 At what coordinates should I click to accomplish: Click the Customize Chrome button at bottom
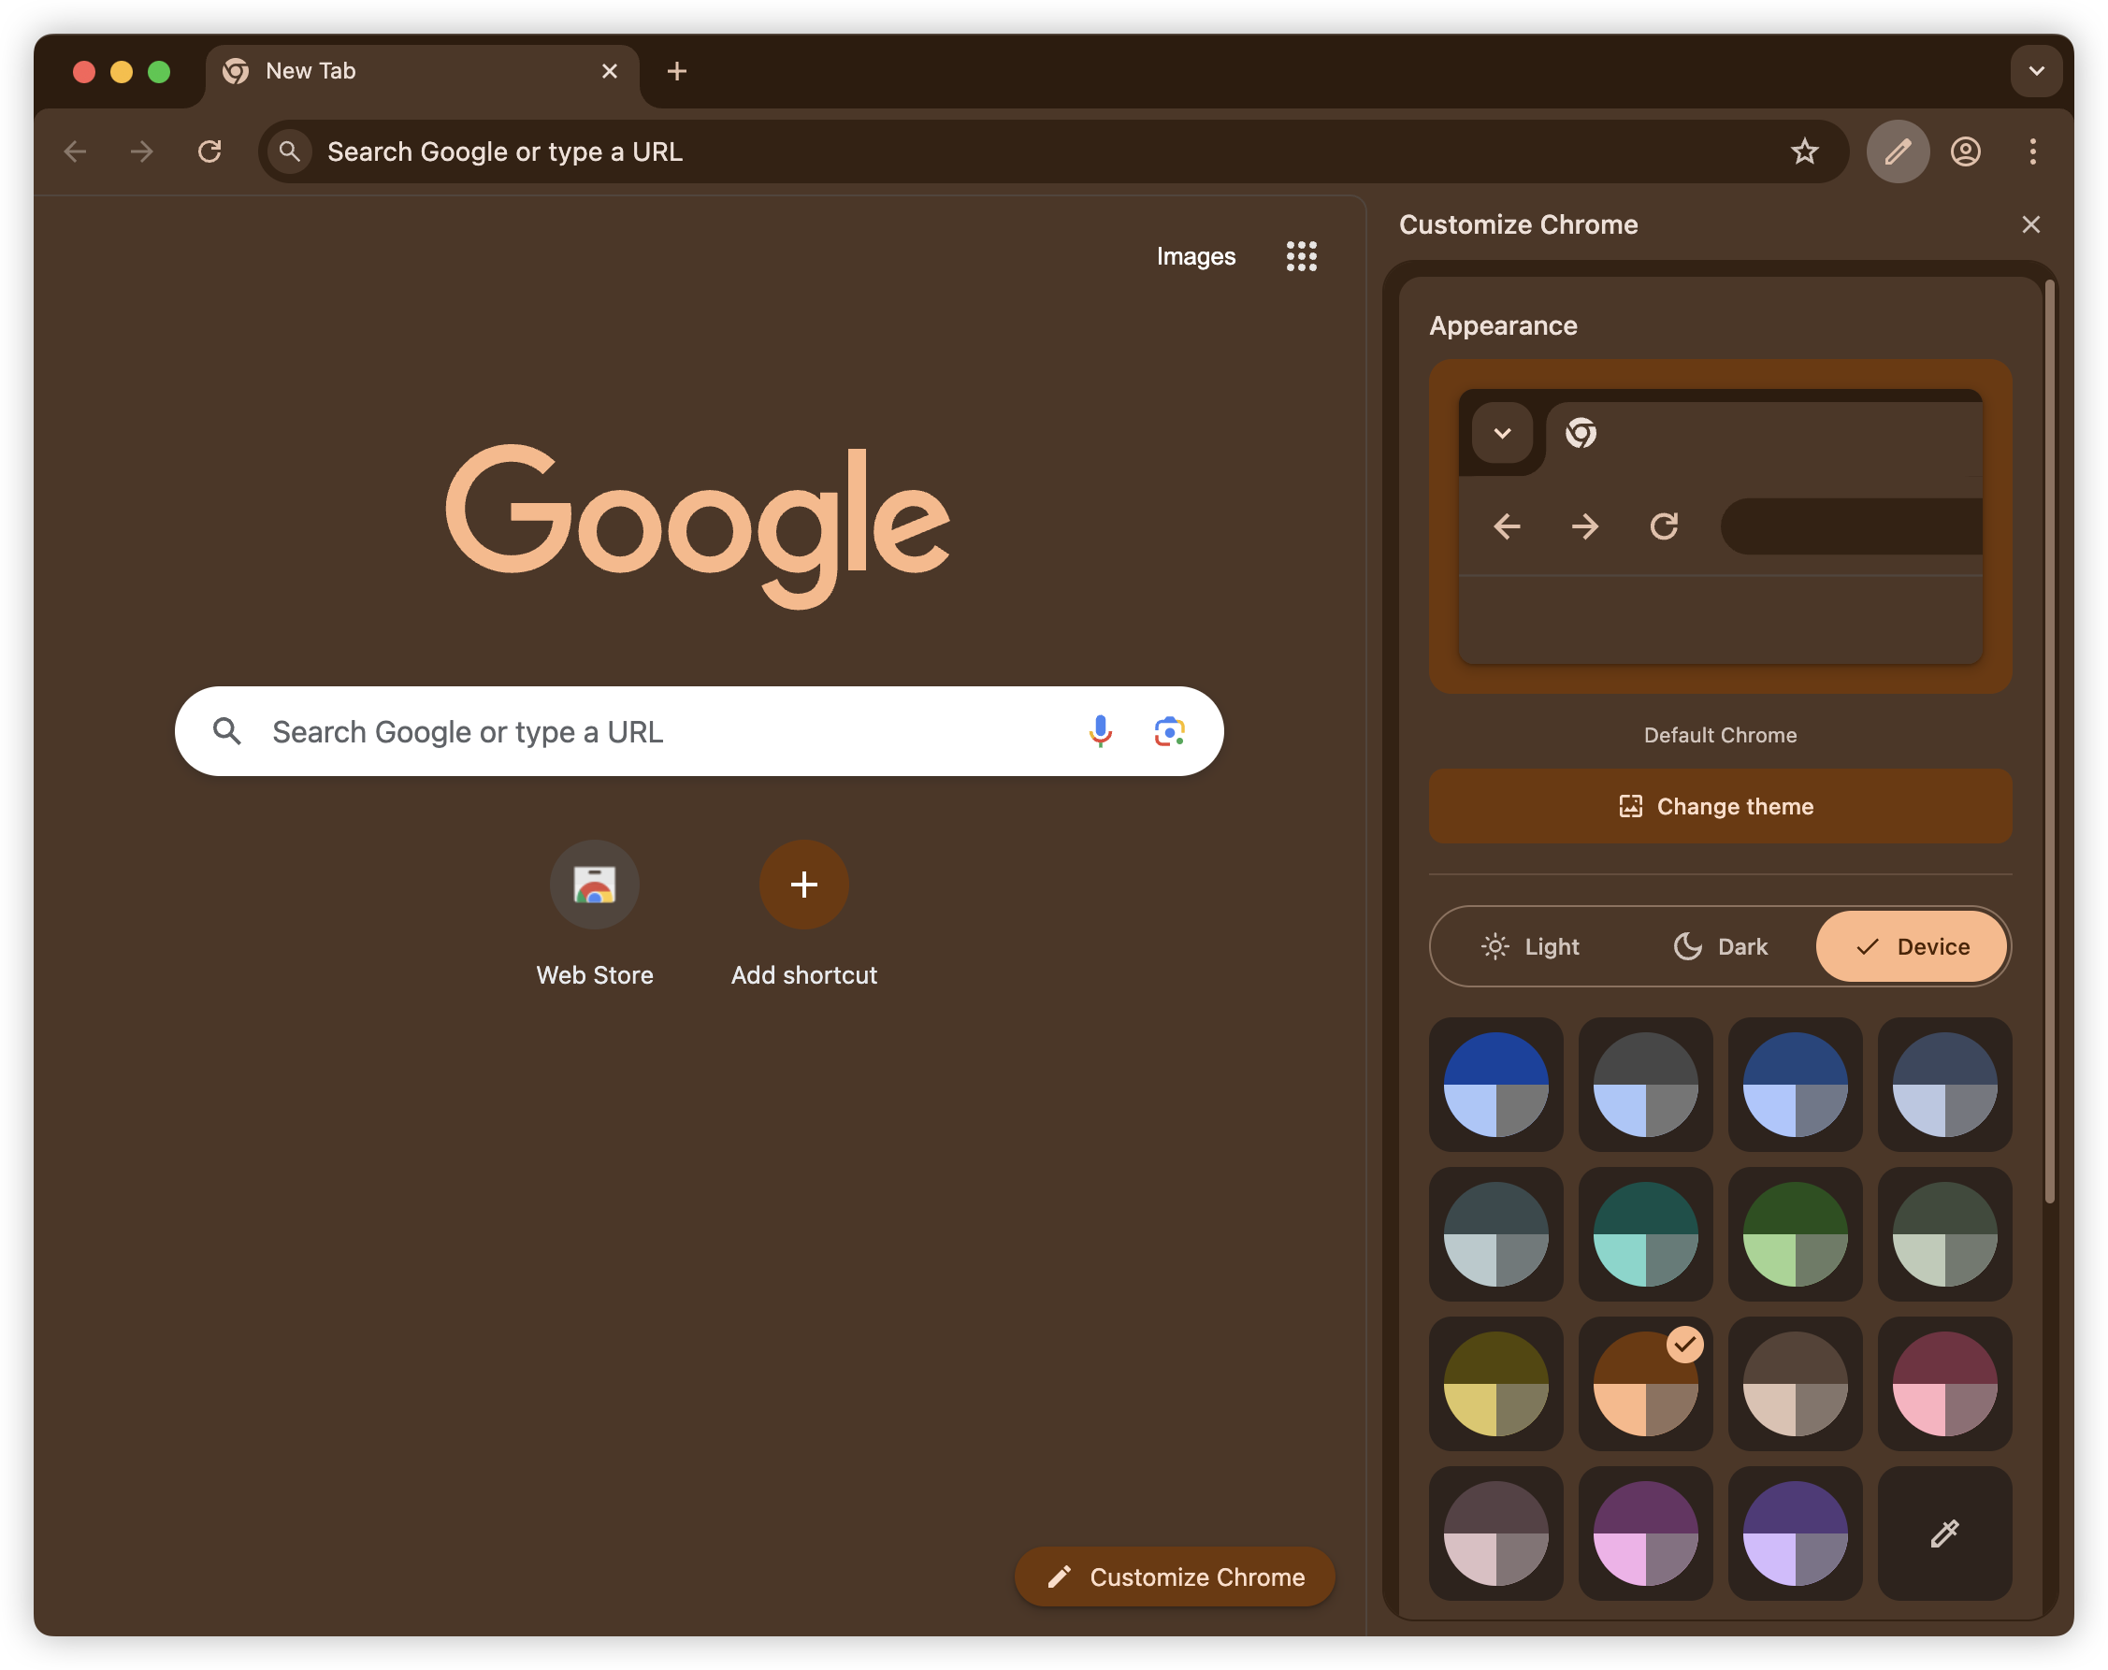1175,1577
